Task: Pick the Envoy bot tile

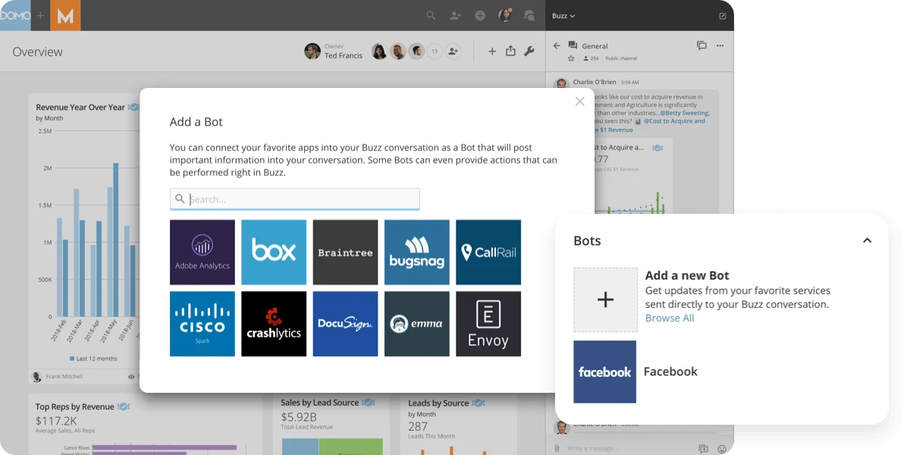Action: pyautogui.click(x=488, y=324)
